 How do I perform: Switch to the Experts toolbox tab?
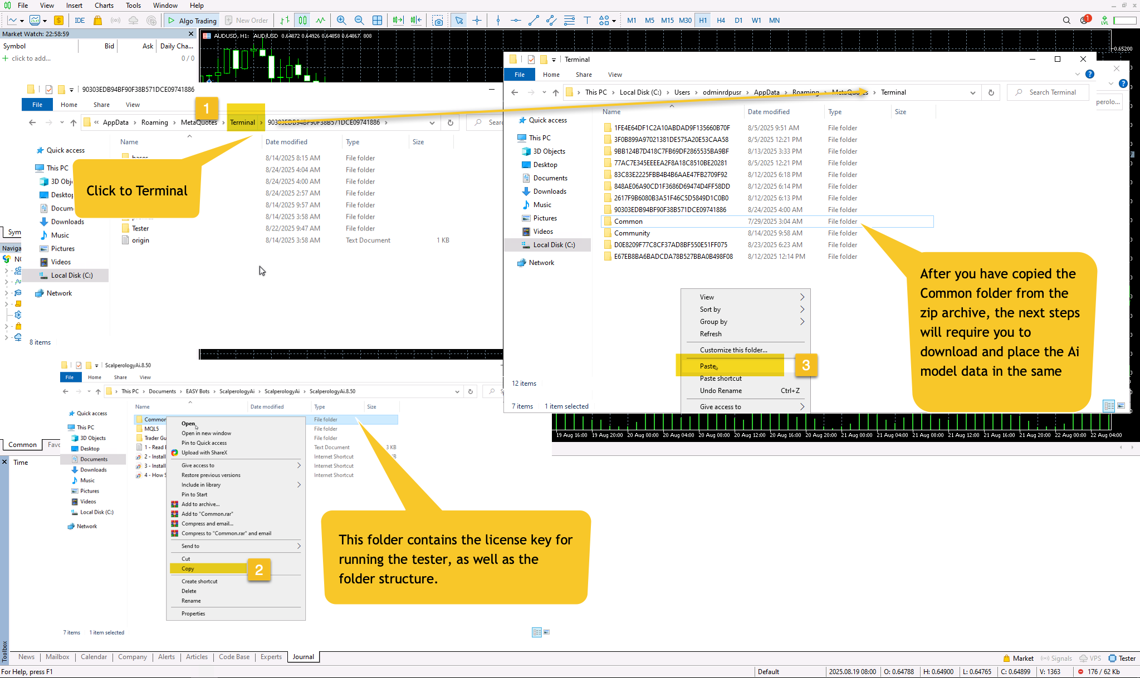(271, 657)
